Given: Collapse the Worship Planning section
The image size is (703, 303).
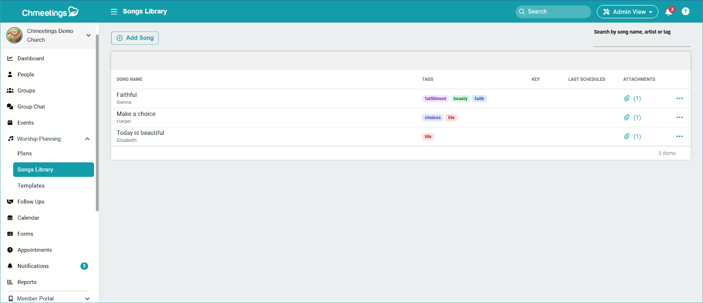Looking at the screenshot, I should 87,139.
